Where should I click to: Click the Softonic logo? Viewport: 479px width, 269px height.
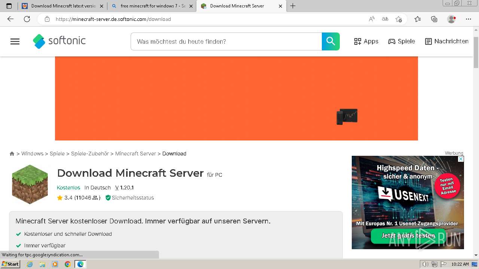tap(59, 41)
